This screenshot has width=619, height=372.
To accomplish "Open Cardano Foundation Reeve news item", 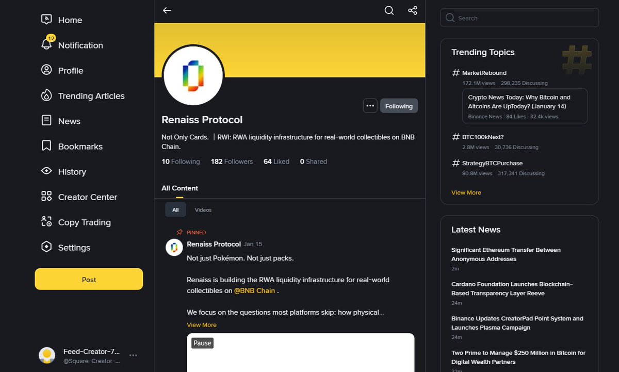I will pyautogui.click(x=512, y=289).
